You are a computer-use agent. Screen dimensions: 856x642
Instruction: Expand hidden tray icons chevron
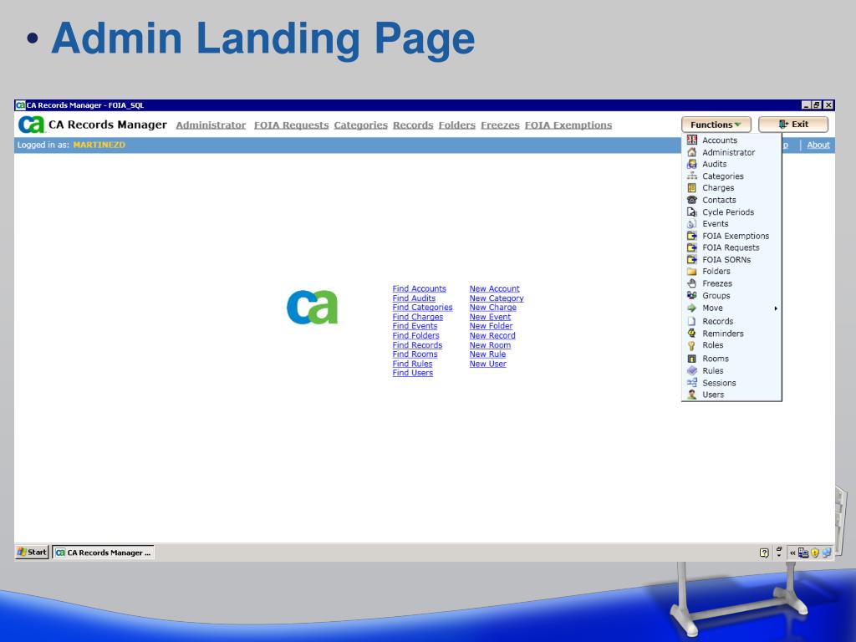coord(792,553)
